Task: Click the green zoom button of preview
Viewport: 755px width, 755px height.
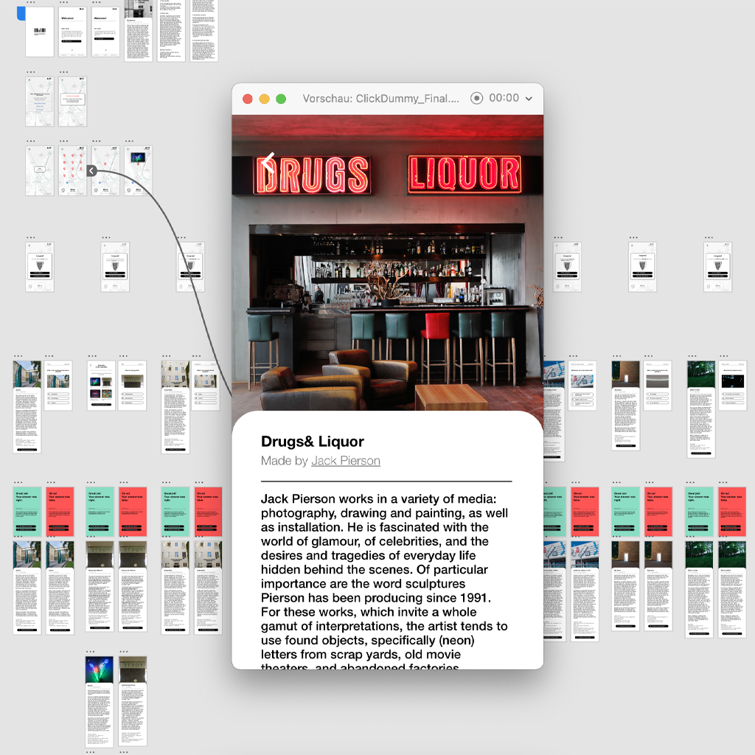Action: click(x=281, y=99)
